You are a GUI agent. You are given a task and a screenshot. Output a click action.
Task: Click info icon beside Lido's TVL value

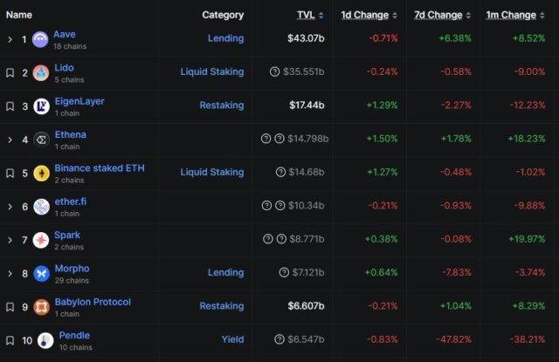(x=274, y=72)
